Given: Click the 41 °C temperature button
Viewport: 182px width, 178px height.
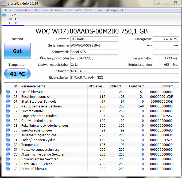Looking at the screenshot, I should [17, 74].
